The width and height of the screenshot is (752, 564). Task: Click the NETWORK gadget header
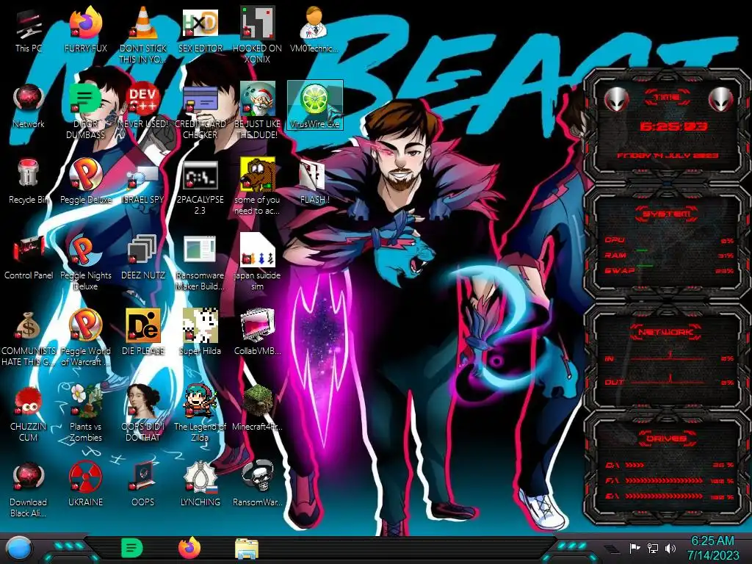[667, 332]
